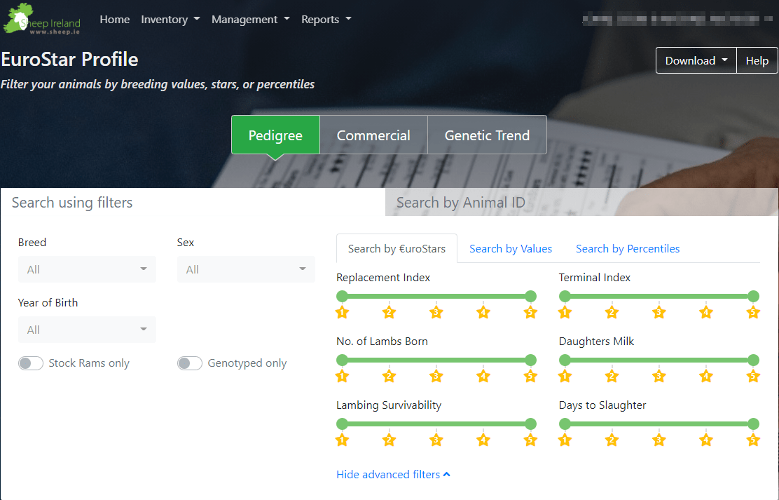Hide the advanced filters
779x500 pixels.
pyautogui.click(x=393, y=474)
